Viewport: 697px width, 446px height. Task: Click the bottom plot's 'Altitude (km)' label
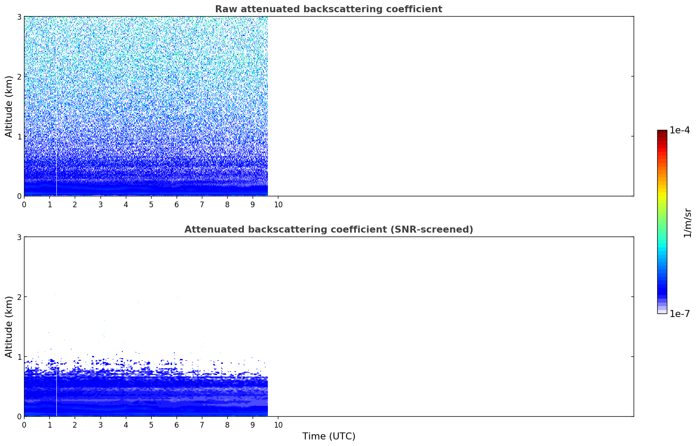click(9, 327)
